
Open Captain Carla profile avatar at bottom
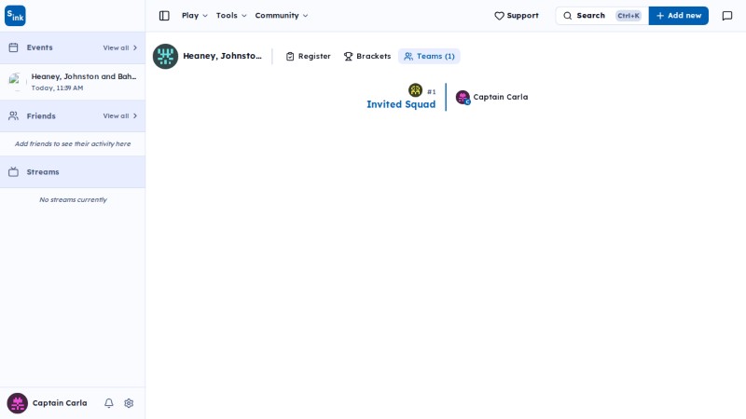17,403
